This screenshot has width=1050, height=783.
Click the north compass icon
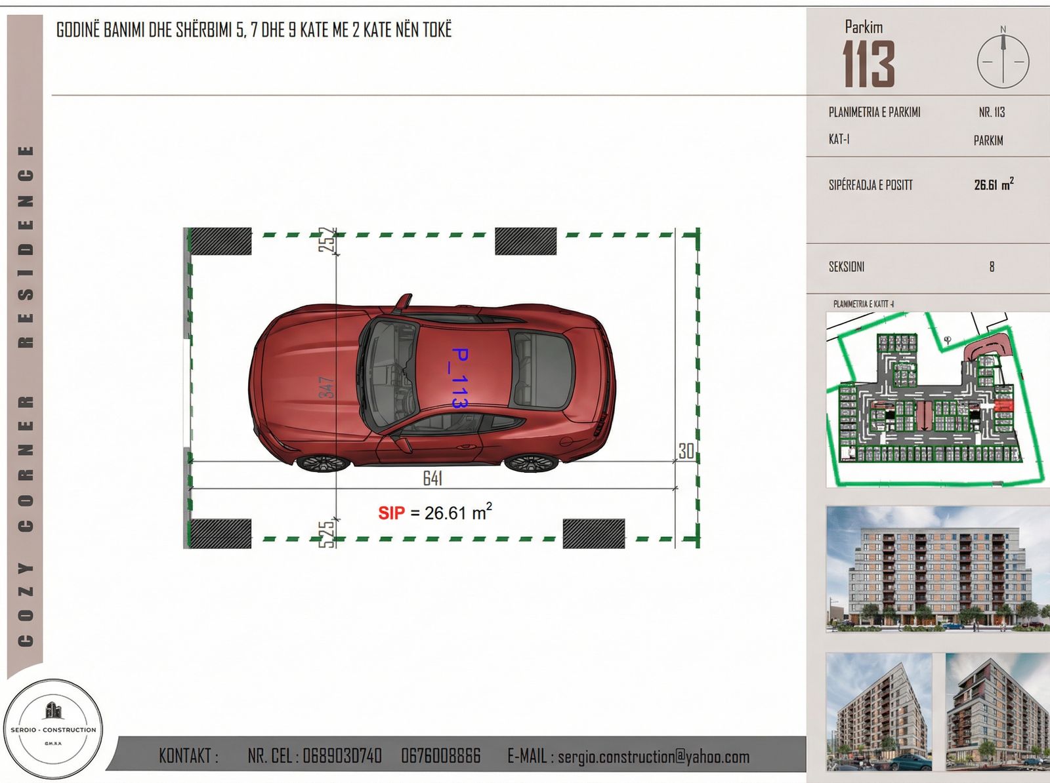(x=1003, y=60)
